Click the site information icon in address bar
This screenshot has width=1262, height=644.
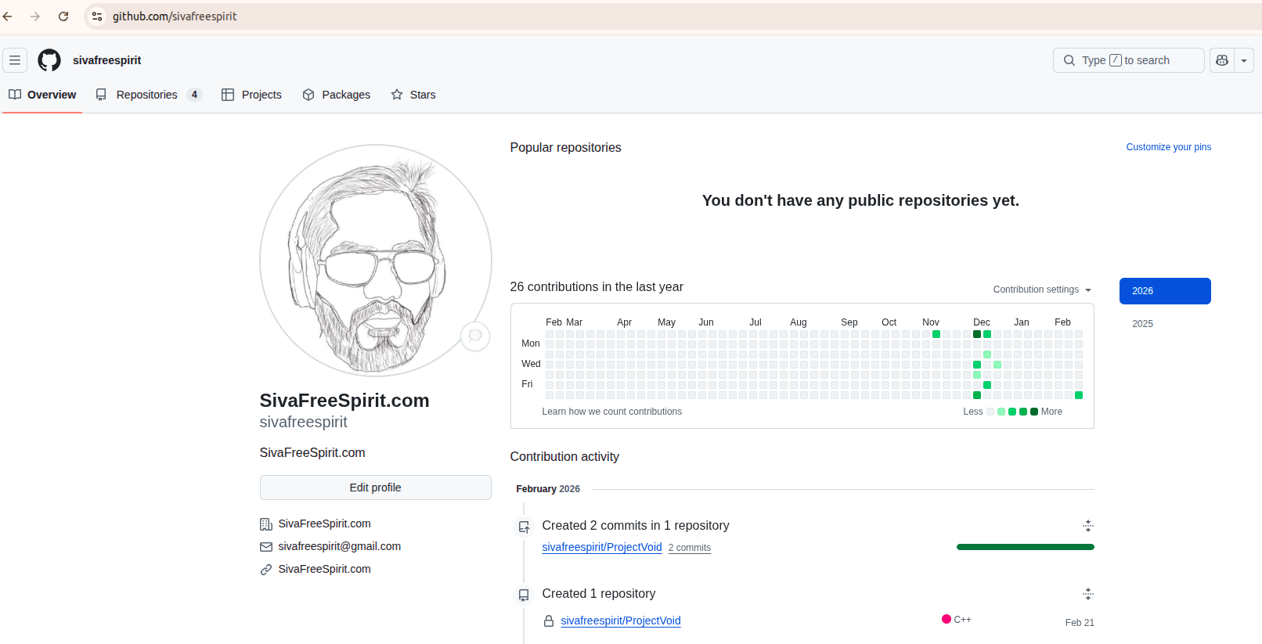click(x=97, y=16)
